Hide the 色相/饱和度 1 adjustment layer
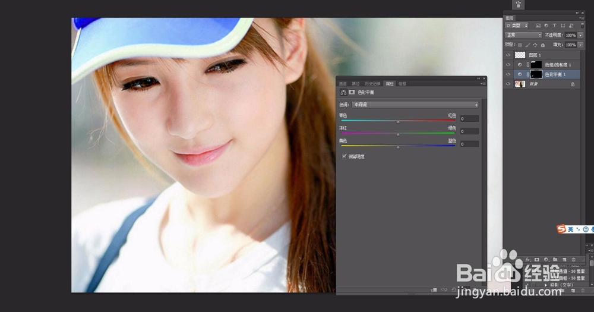This screenshot has width=594, height=312. pos(508,65)
